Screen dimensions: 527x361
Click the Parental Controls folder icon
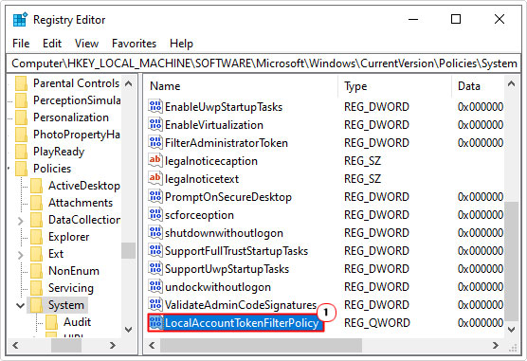(x=21, y=83)
